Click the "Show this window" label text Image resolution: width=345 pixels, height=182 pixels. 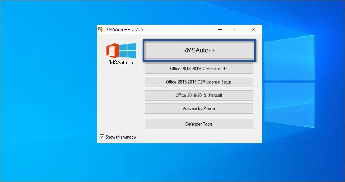pyautogui.click(x=121, y=137)
